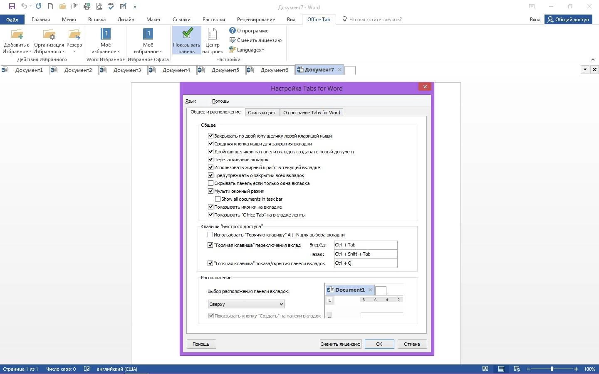Click the Redo/repeat circular arrow icon
The image size is (599, 374).
click(x=38, y=6)
